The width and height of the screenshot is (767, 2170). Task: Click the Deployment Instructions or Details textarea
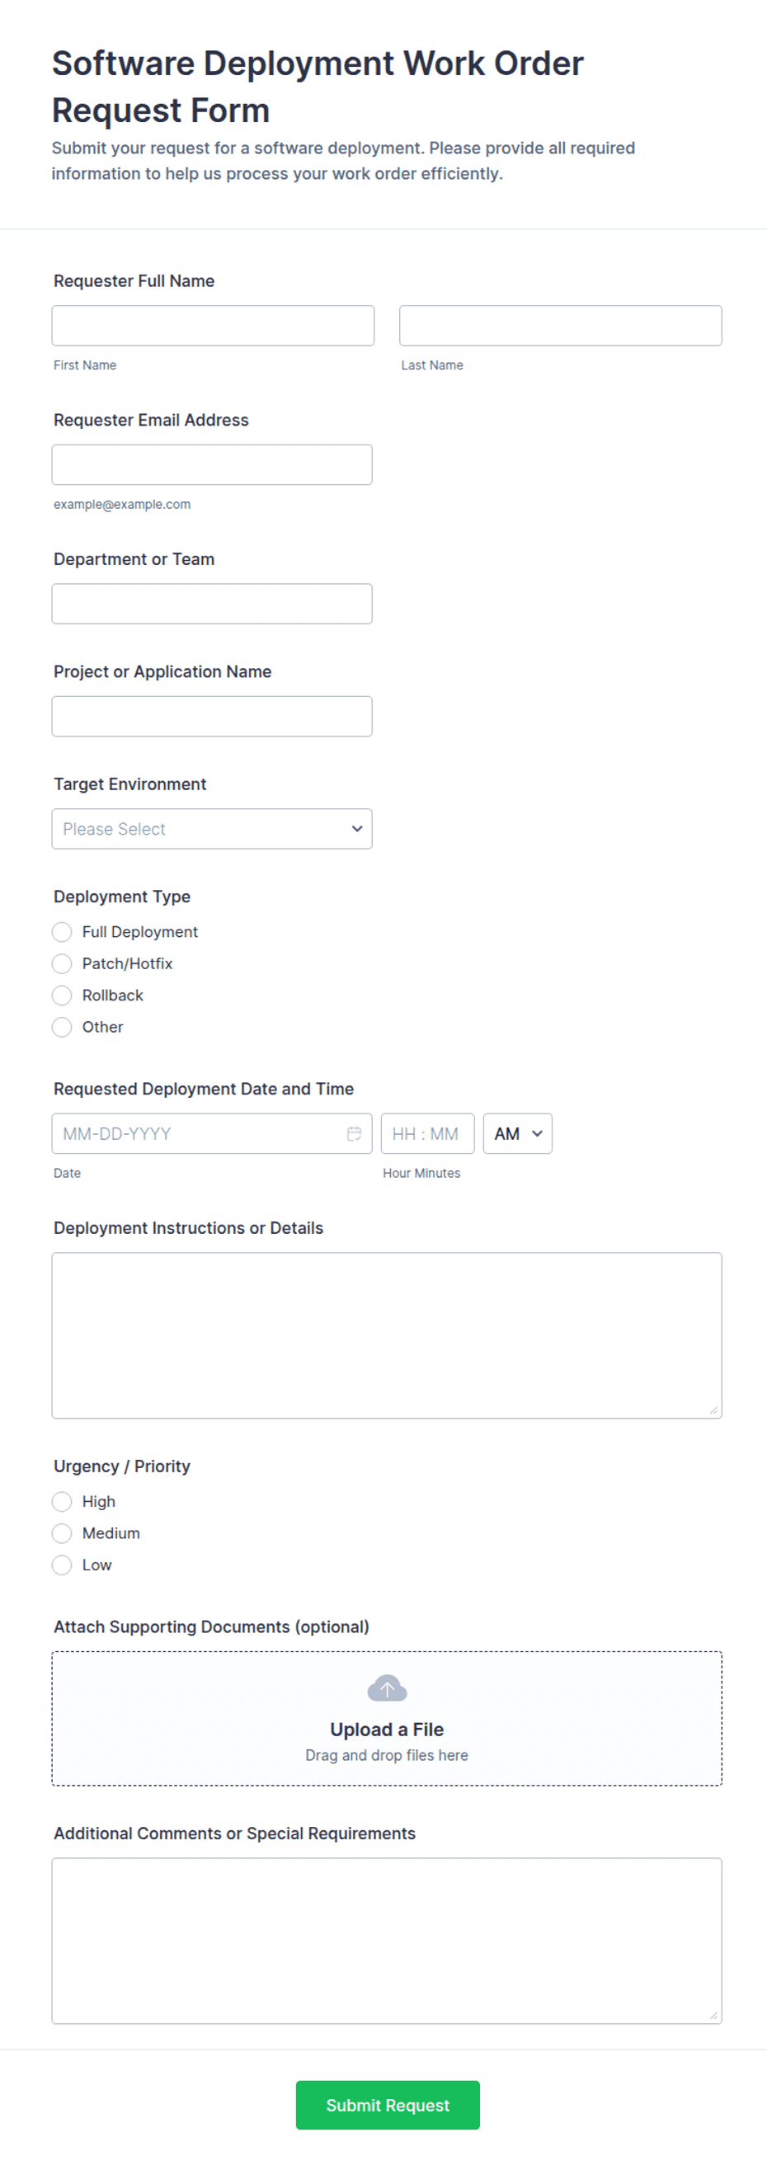[x=388, y=1335]
